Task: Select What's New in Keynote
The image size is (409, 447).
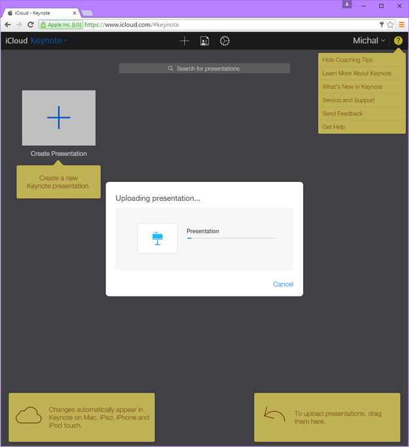Action: click(x=362, y=86)
